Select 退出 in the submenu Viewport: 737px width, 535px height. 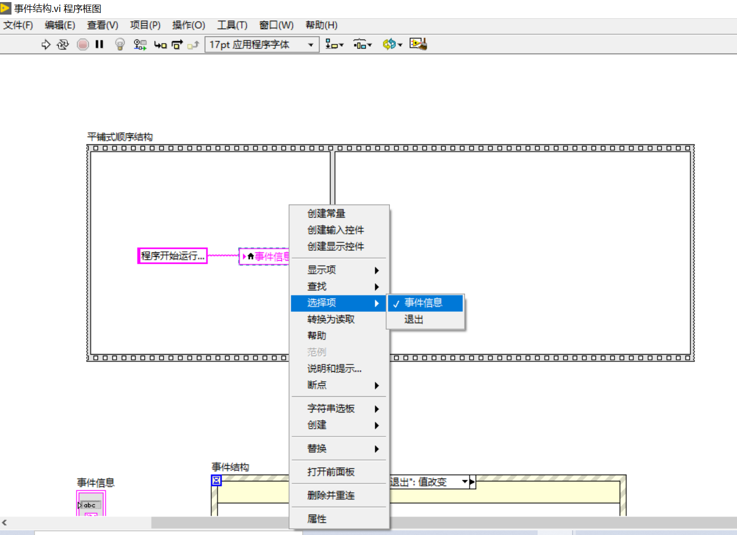coord(425,319)
